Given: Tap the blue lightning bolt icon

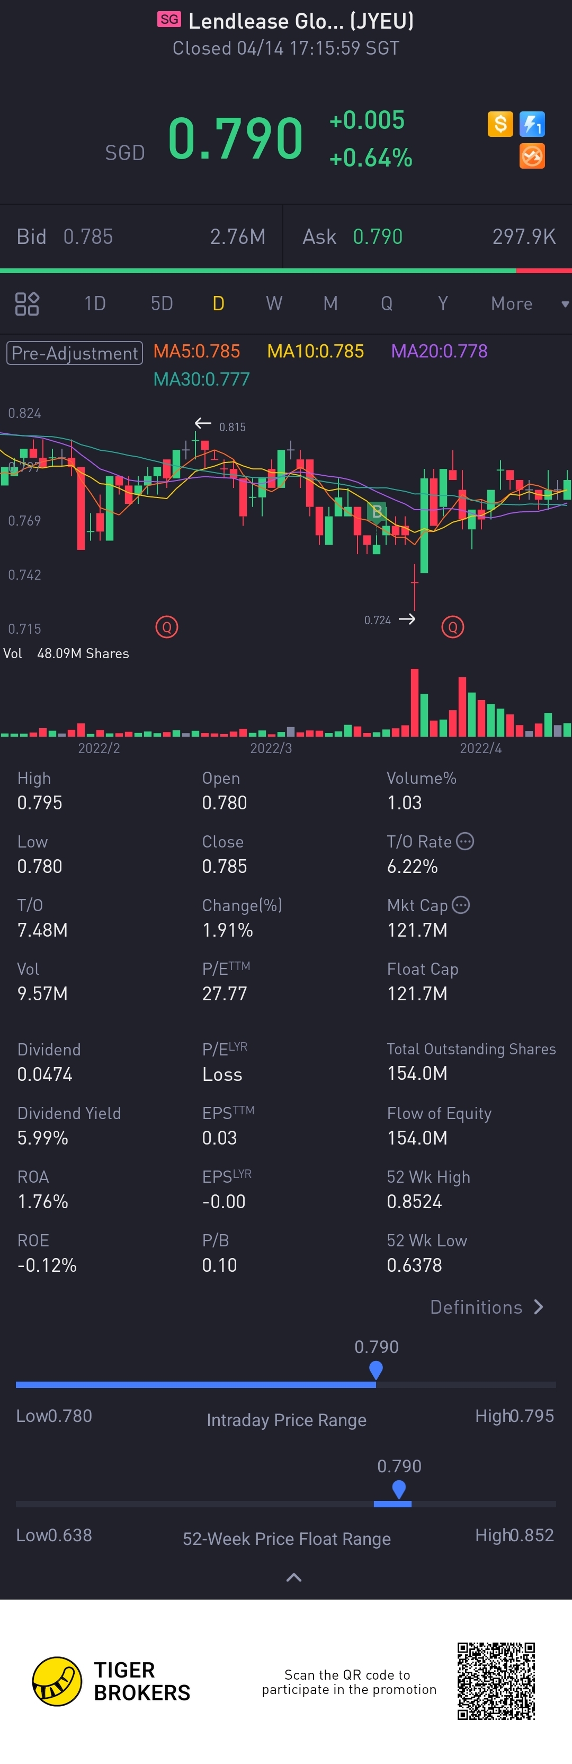Looking at the screenshot, I should 532,125.
